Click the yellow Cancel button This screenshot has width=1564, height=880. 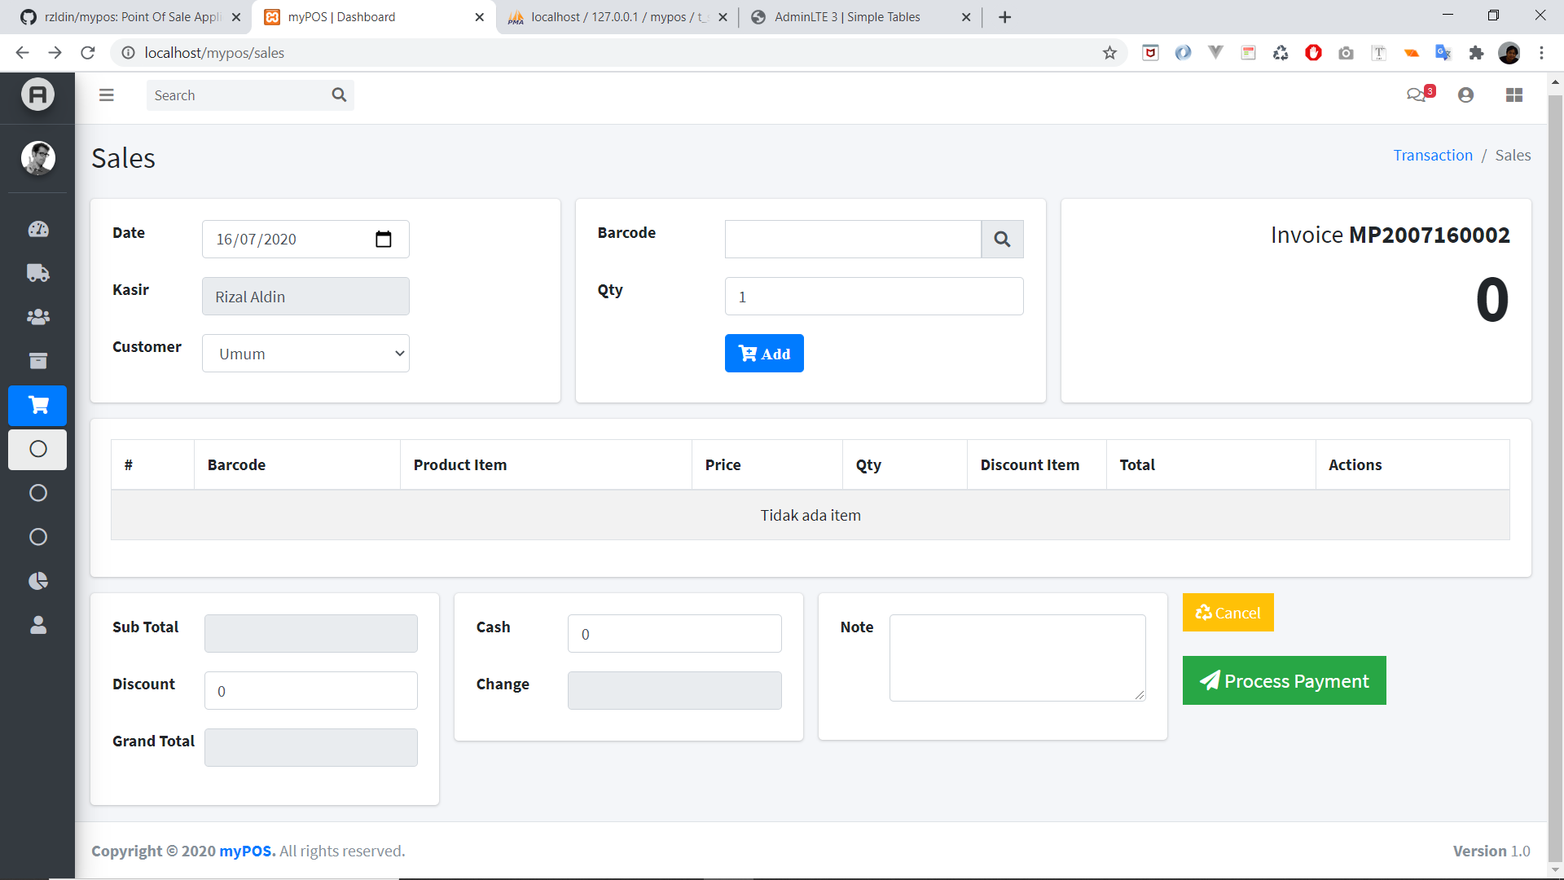tap(1228, 613)
